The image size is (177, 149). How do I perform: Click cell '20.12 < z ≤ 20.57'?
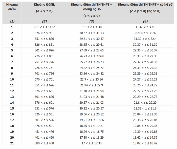tap(92, 108)
